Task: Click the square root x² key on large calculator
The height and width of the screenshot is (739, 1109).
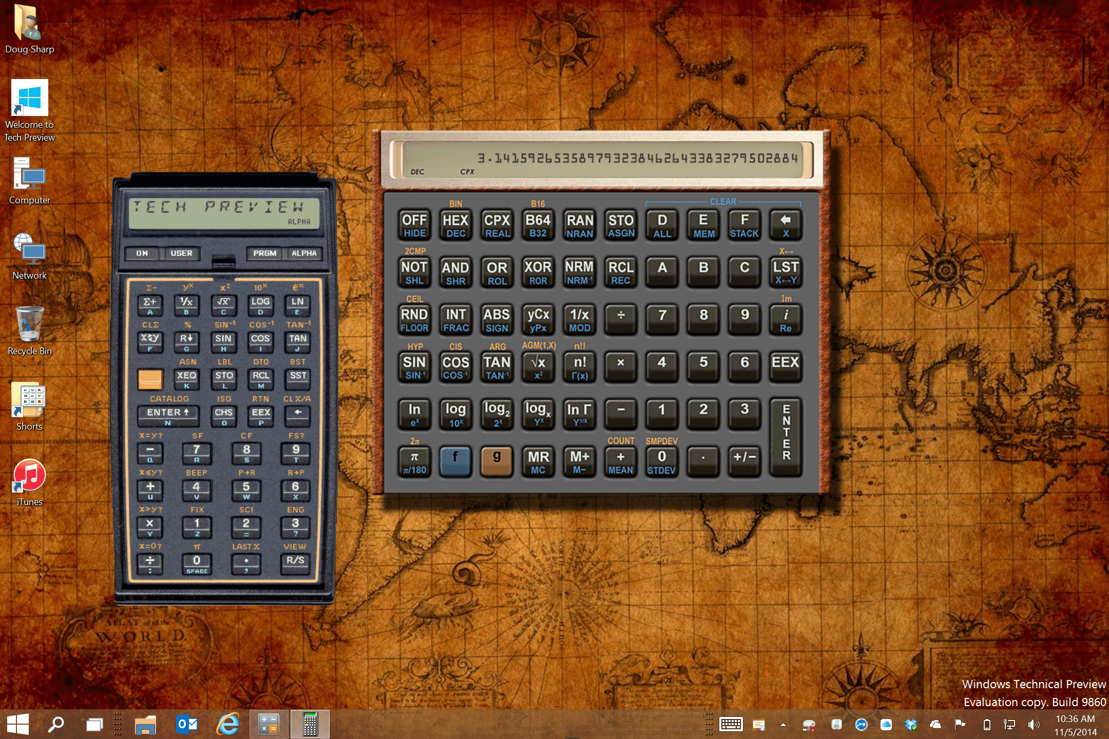Action: point(538,367)
